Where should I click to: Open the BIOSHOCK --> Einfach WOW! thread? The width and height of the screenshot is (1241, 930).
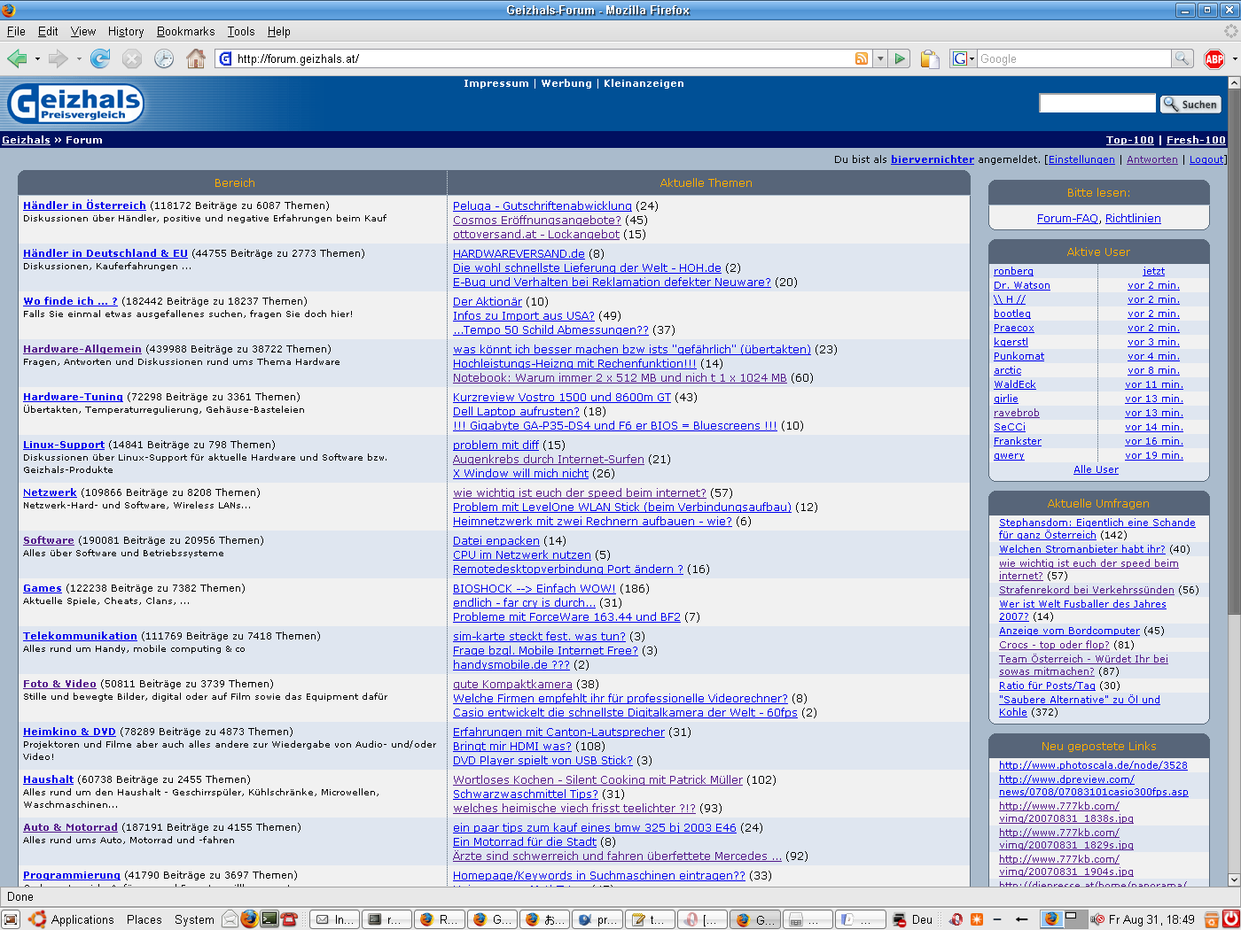pos(534,588)
